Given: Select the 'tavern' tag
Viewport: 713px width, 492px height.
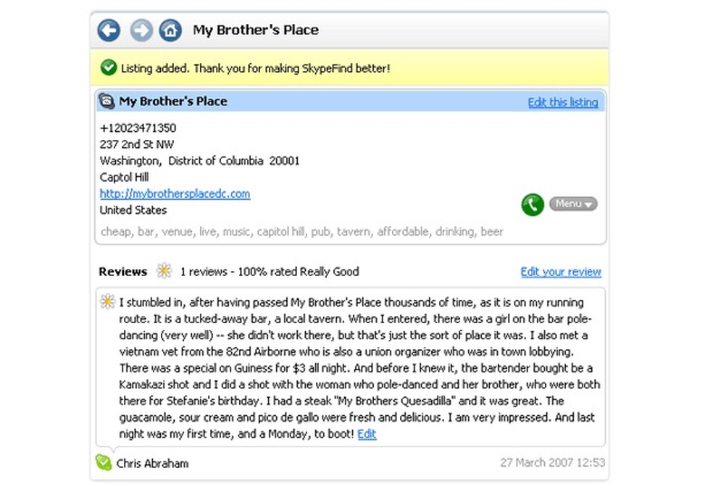Looking at the screenshot, I should [354, 232].
